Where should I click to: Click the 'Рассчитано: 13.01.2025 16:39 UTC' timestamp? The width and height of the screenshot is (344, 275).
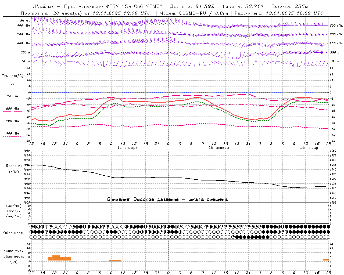pos(279,13)
